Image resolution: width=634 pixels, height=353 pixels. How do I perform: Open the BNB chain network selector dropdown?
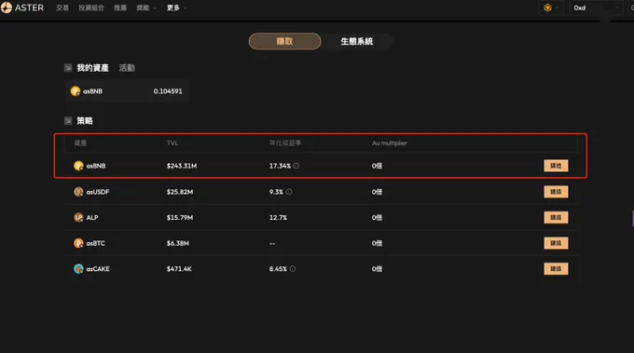point(551,7)
